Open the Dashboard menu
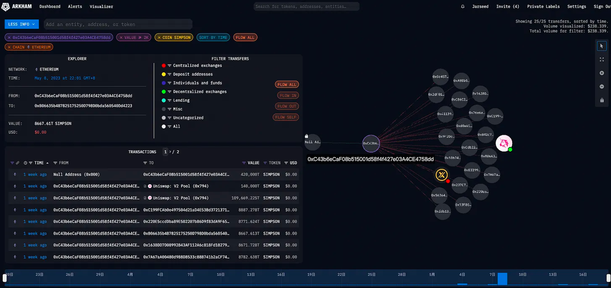611x288 pixels. pos(50,7)
